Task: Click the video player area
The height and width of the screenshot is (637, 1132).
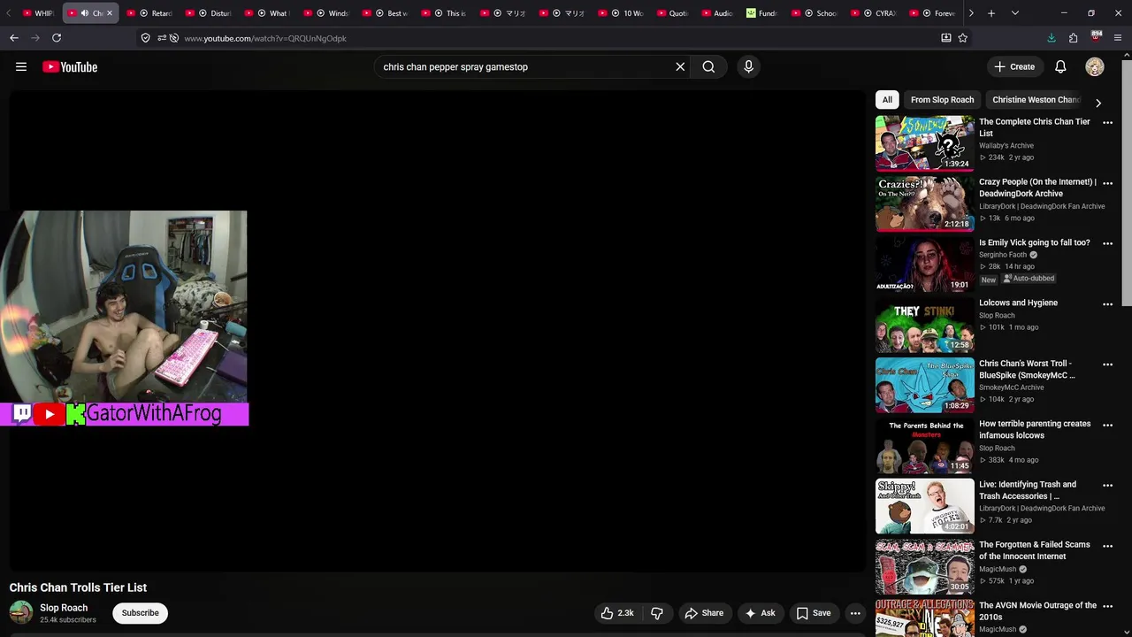Action: [437, 330]
